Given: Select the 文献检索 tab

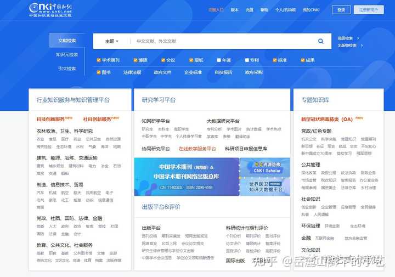Looking at the screenshot, I should (x=67, y=41).
